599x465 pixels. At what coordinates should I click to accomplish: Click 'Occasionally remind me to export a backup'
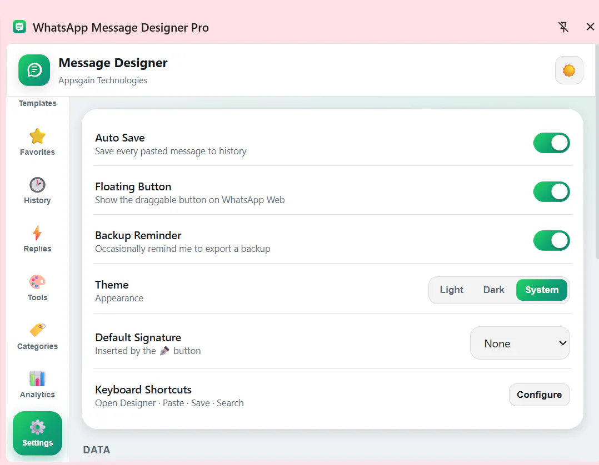(x=183, y=249)
